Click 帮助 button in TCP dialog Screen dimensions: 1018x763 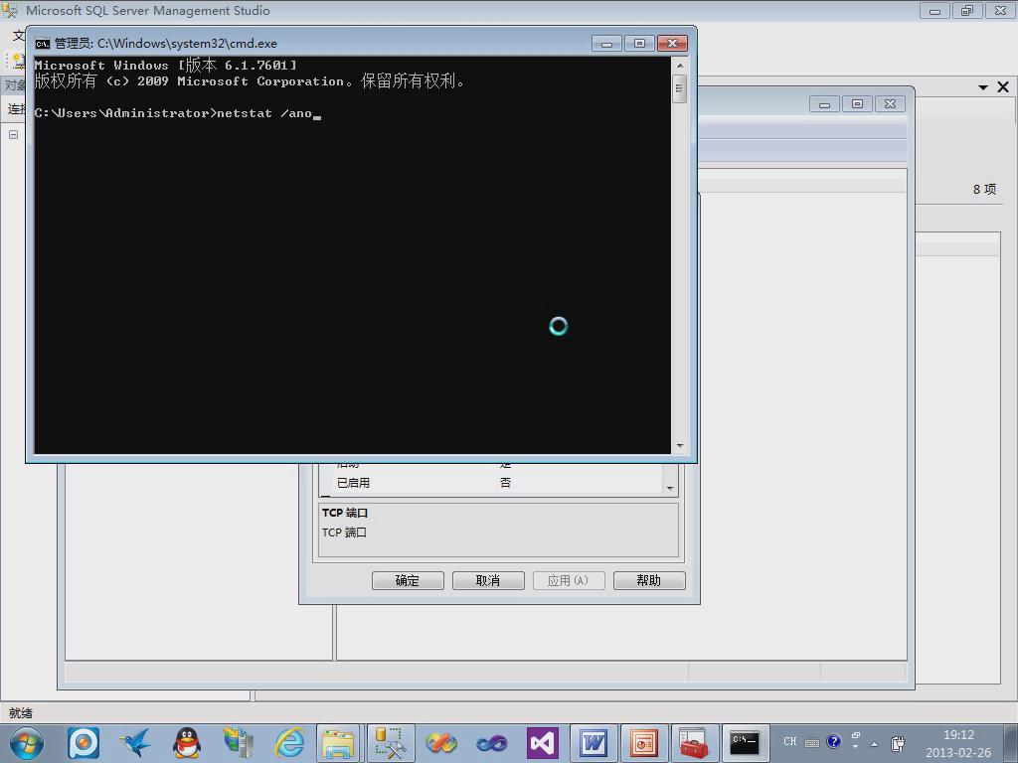[x=649, y=580]
